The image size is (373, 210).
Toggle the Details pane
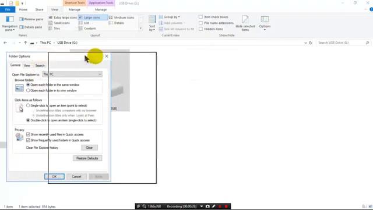(x=31, y=27)
